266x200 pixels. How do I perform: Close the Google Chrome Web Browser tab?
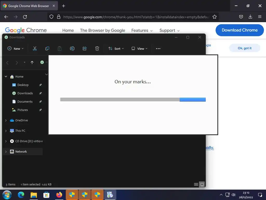[x=54, y=6]
